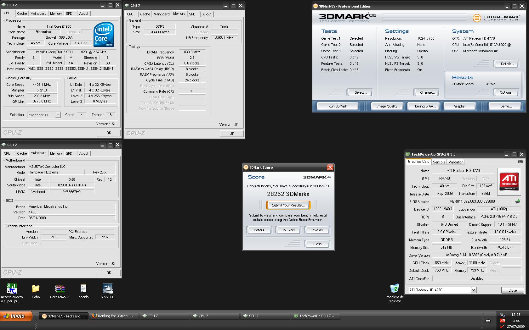Screen dimensions: 529x330
Task: Open Graphs in 3DMark05
Action: (x=461, y=106)
